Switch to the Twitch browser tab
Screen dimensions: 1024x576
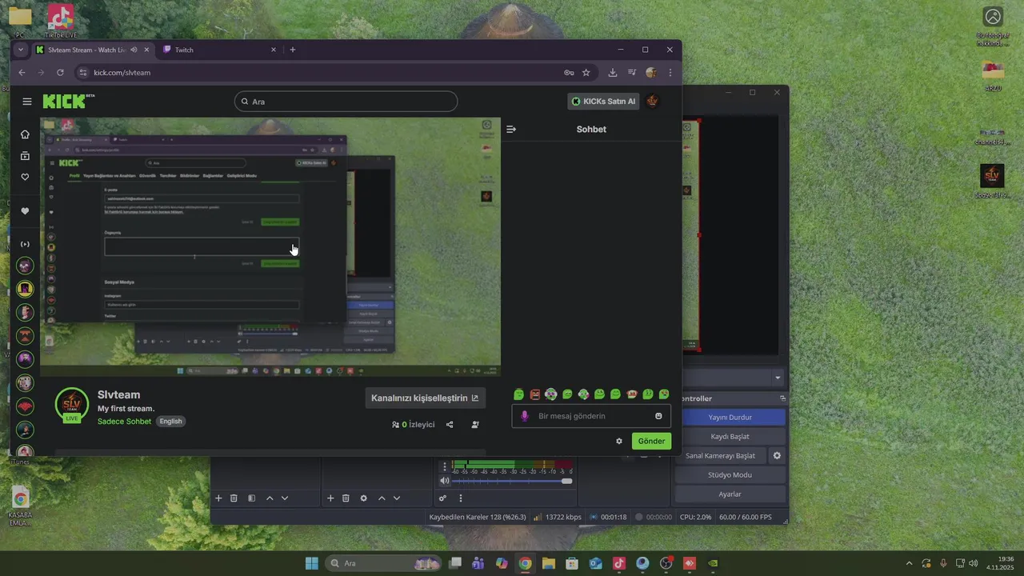coord(220,50)
